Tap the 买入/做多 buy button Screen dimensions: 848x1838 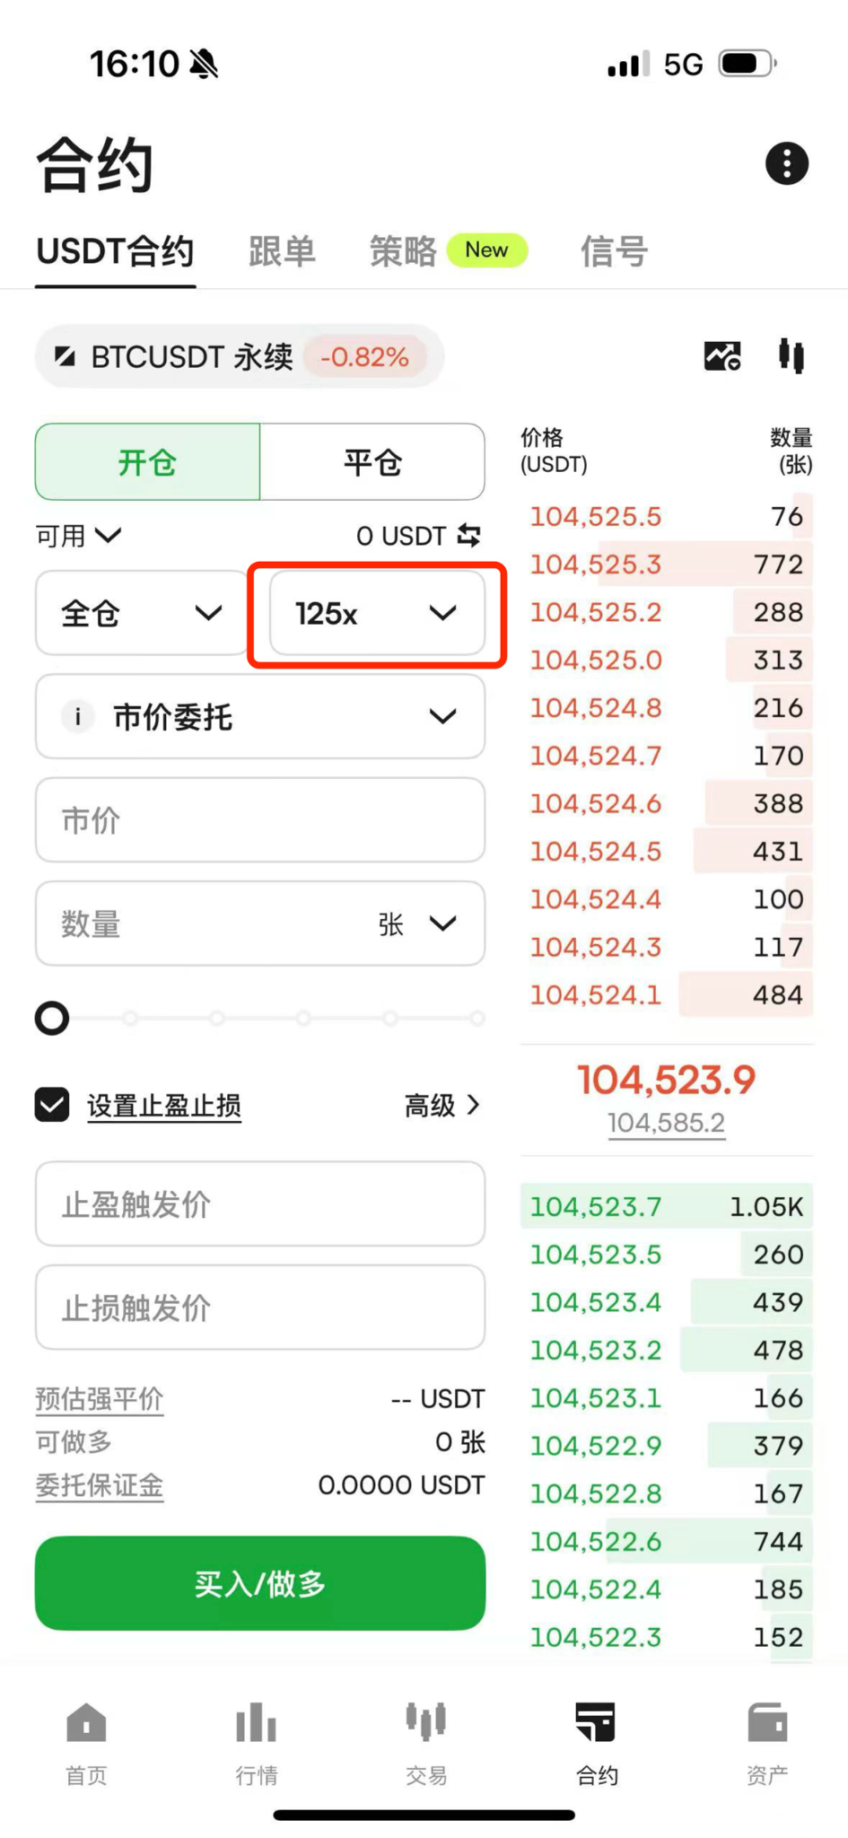point(260,1583)
